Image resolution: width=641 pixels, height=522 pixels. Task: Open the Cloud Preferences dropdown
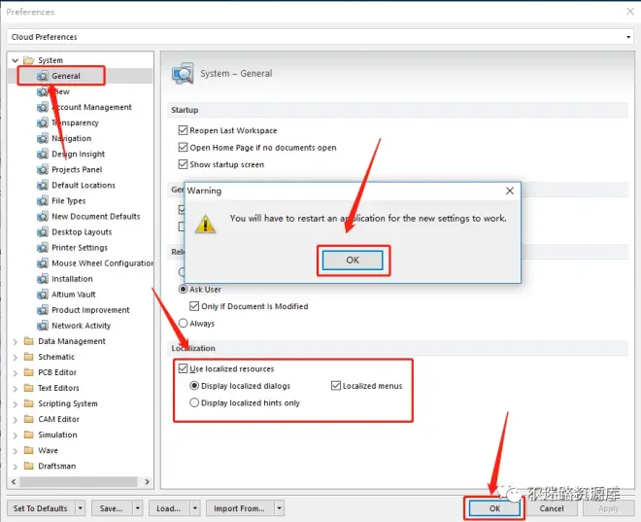pos(628,37)
